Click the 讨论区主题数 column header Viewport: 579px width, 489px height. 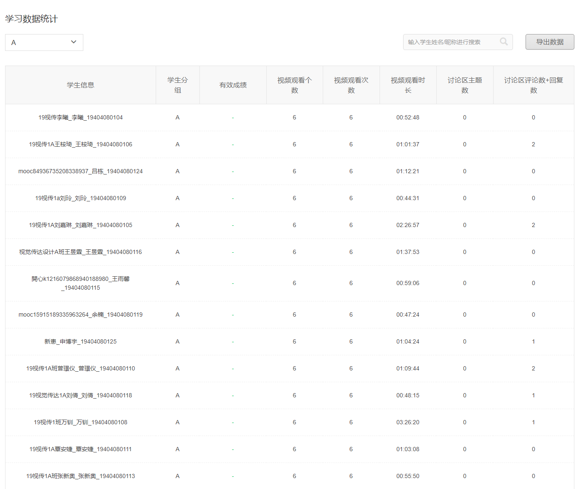[465, 85]
